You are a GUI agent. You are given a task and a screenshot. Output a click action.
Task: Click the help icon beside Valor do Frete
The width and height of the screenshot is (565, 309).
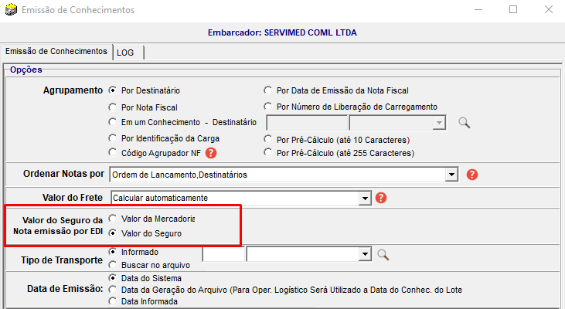[x=380, y=198]
